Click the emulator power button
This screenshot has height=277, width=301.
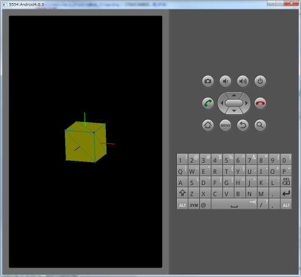pyautogui.click(x=260, y=81)
